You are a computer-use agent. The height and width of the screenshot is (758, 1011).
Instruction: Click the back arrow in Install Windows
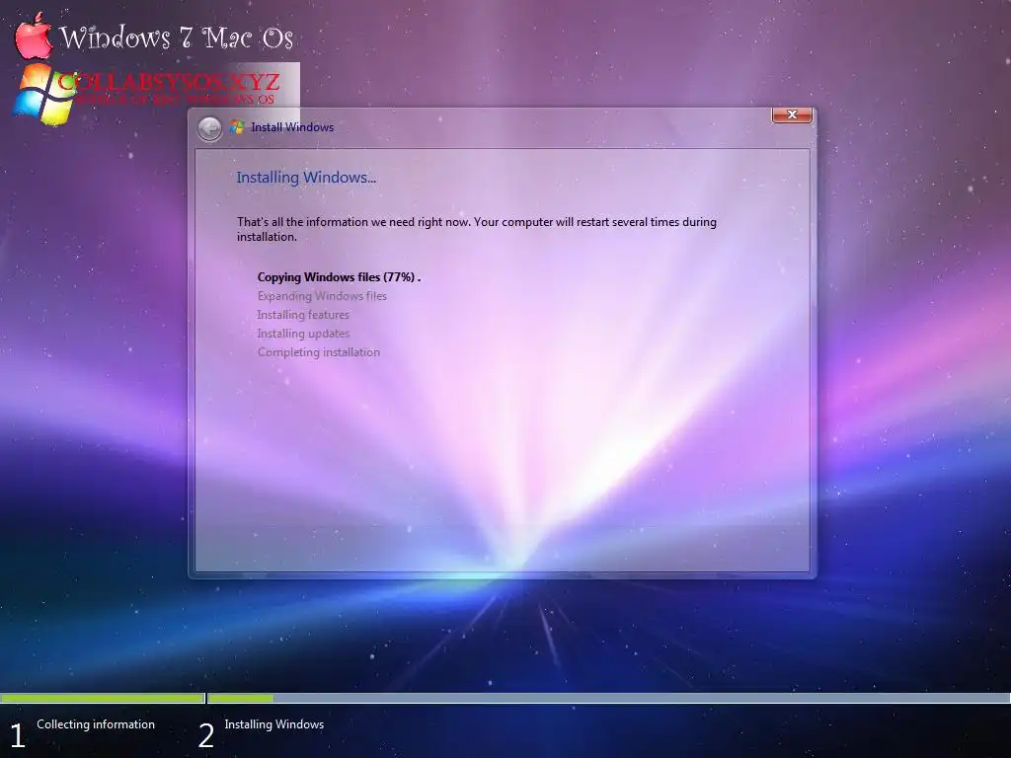(209, 129)
